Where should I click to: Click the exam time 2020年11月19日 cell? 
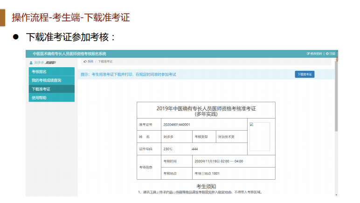pyautogui.click(x=219, y=161)
